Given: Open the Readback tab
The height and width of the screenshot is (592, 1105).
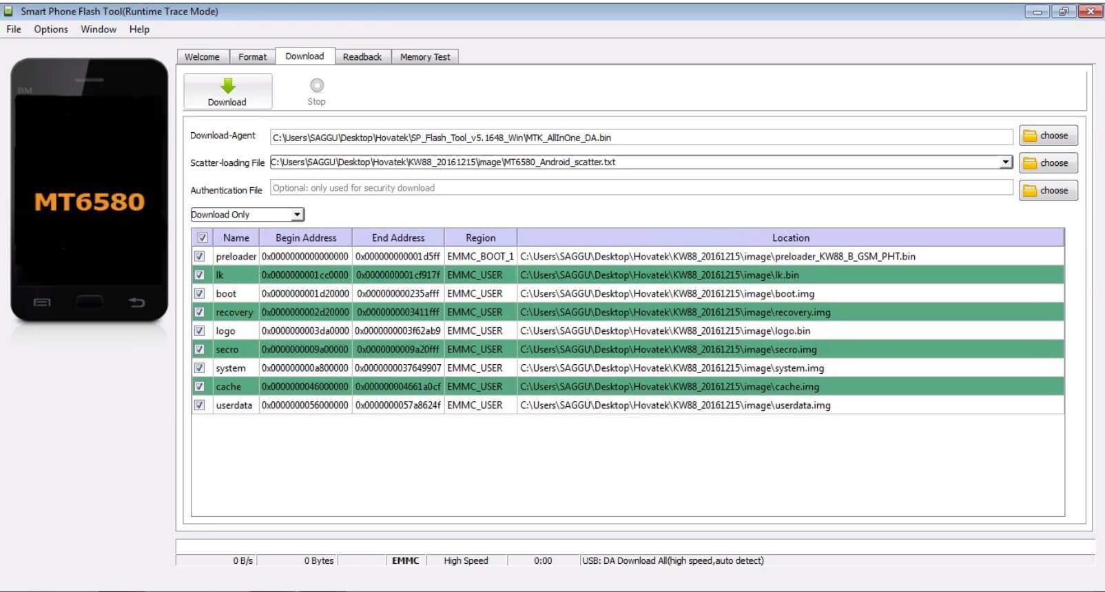Looking at the screenshot, I should click(362, 57).
